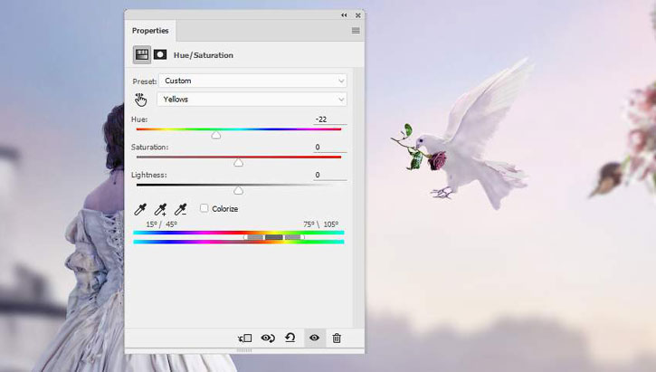Click the dark gray center range bar on color strip
This screenshot has height=372, width=656.
pyautogui.click(x=274, y=237)
